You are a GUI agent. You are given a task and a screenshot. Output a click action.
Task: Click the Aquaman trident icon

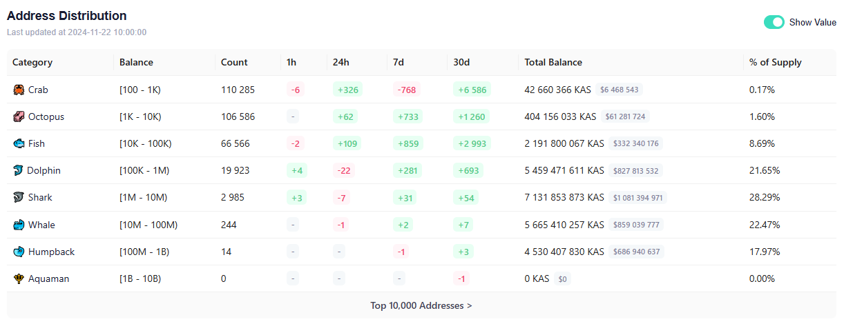click(x=19, y=278)
